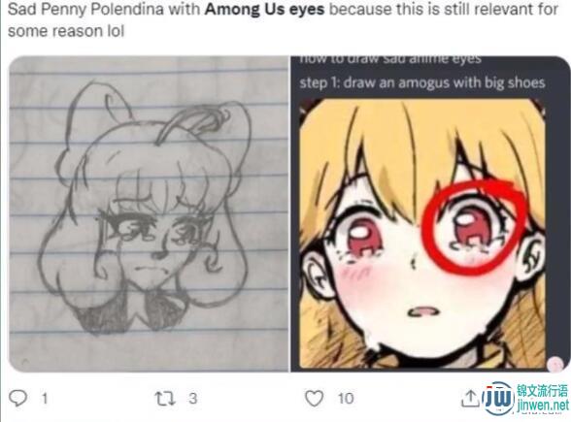Click the Chinese text 锦文流行语
The image size is (571, 422).
pos(543,391)
